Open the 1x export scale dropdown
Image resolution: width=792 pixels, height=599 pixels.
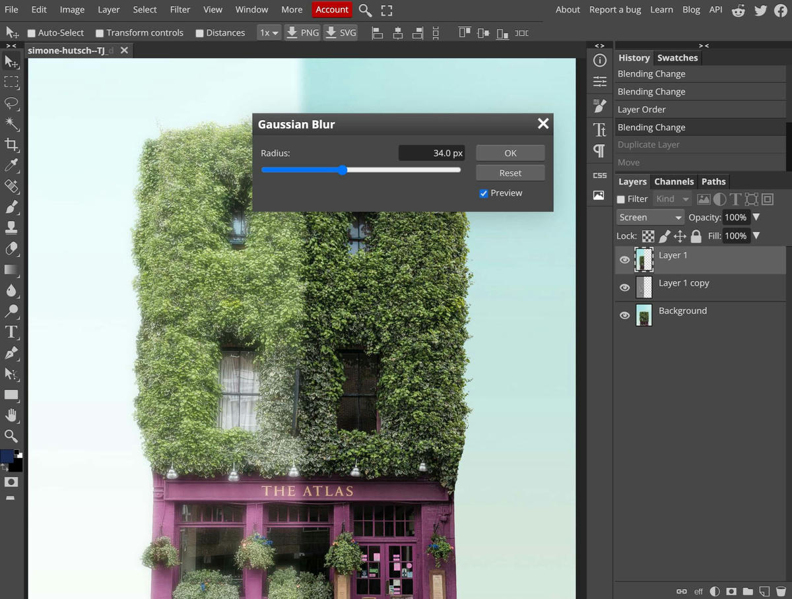click(269, 33)
